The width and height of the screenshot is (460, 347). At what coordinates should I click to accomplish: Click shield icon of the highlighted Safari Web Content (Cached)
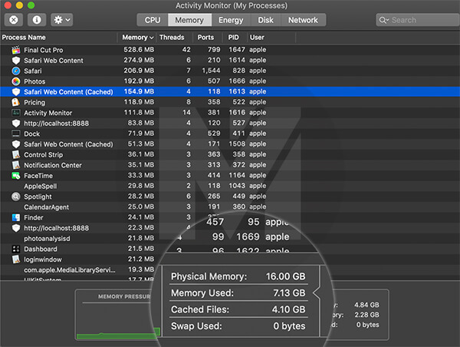(16, 91)
